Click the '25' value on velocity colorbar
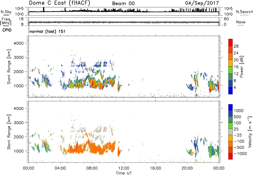Image resolution: width=253 pixels, height=175 pixels. (x=236, y=129)
